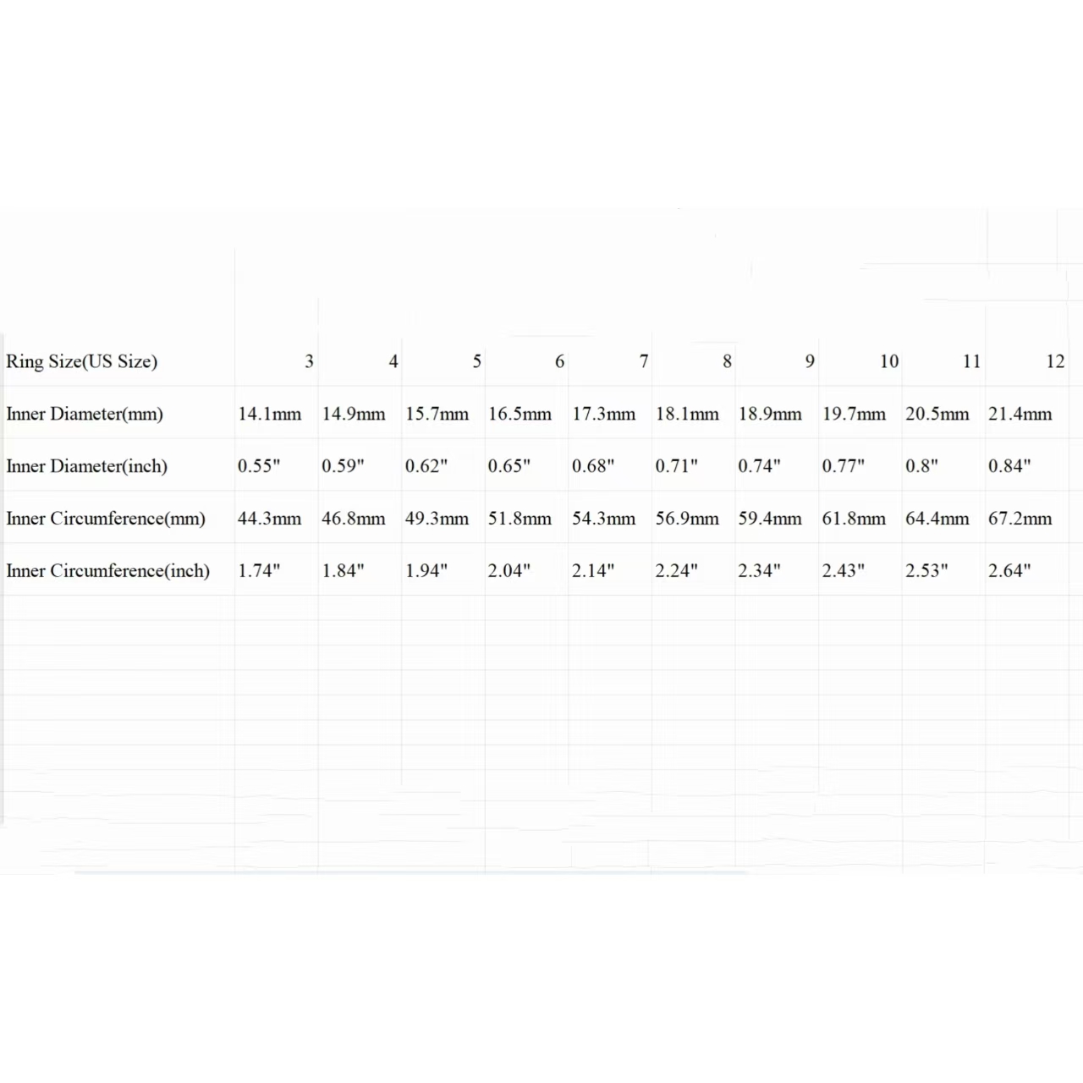
Task: Select the 21.4mm diameter cell
Action: (1020, 414)
